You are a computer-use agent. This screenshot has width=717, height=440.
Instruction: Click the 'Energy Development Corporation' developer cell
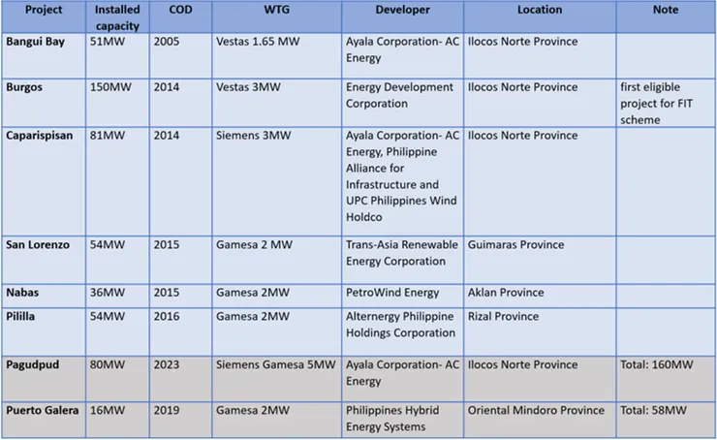[402, 103]
